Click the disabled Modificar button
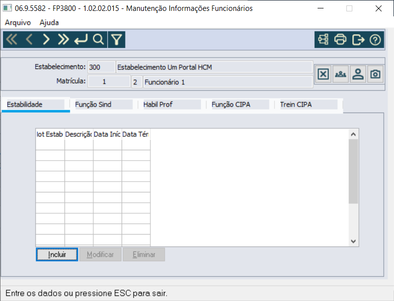 (x=100, y=254)
